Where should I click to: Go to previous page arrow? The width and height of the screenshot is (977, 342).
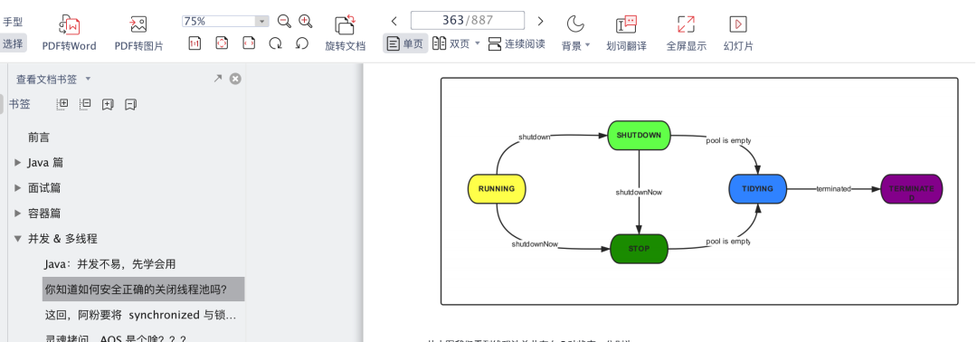click(x=394, y=21)
